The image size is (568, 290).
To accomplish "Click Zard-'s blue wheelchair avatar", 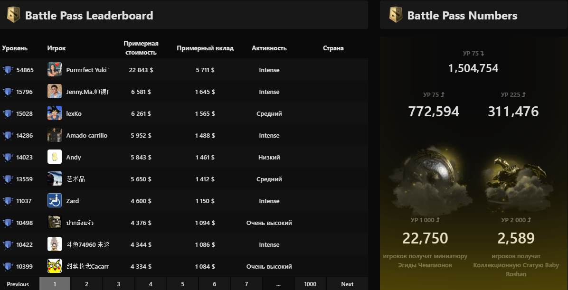I will (55, 201).
